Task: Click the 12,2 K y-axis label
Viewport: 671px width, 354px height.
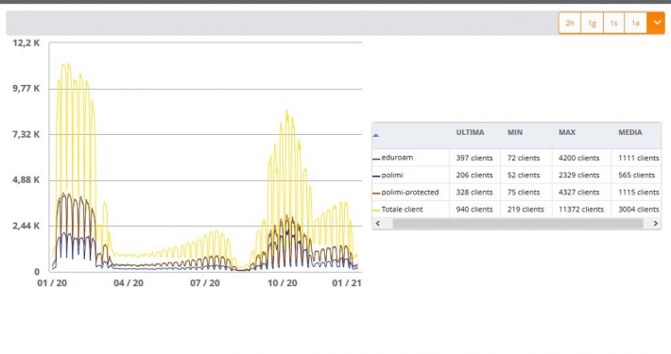Action: click(x=26, y=42)
